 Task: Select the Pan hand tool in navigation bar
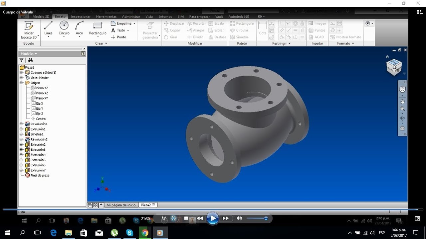(402, 102)
